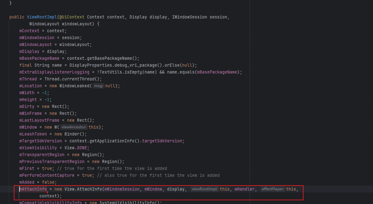373x204 pixels.
Task: Click mExtraDisplayListenerLogging variable
Action: [x=54, y=72]
